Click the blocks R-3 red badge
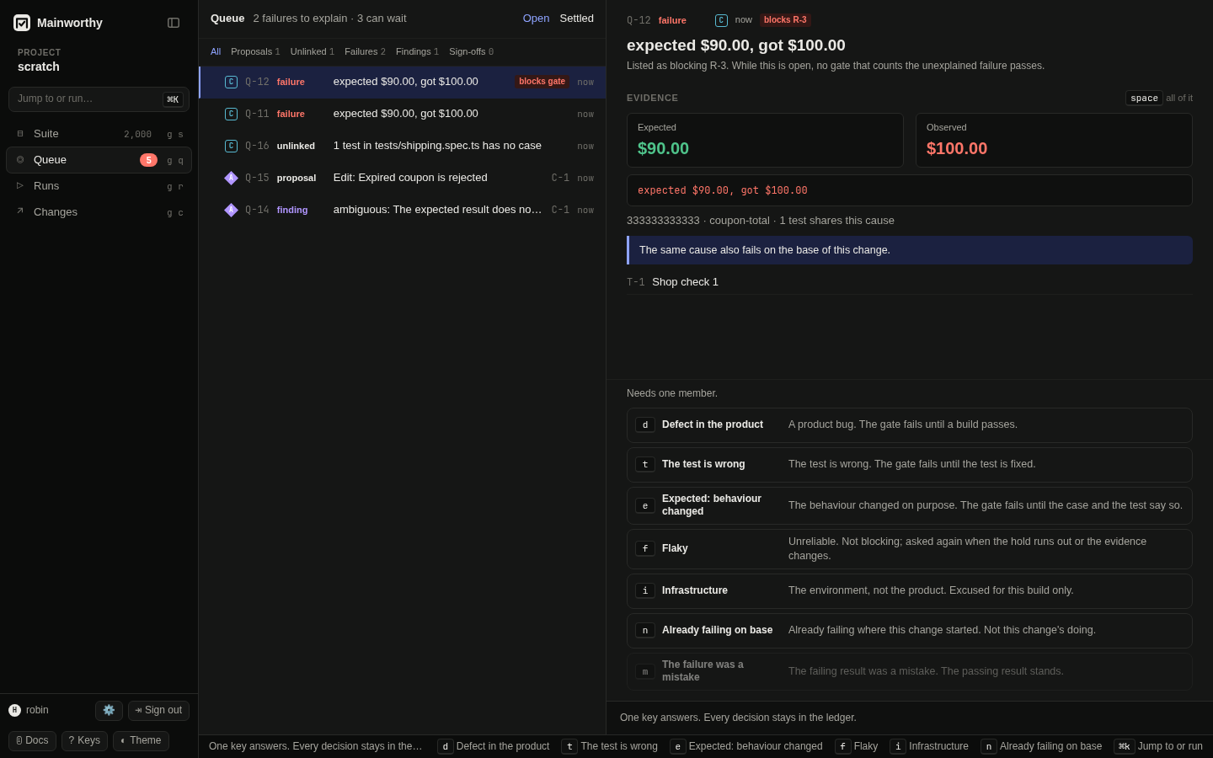 pyautogui.click(x=785, y=20)
